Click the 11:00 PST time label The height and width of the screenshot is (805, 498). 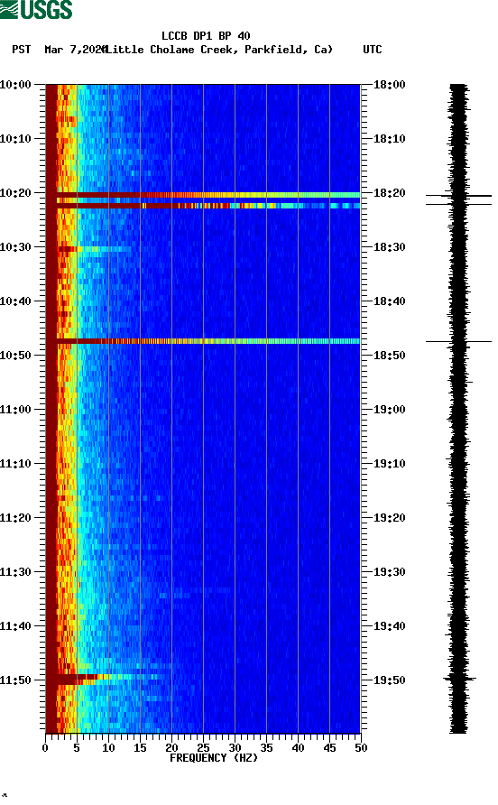pos(15,409)
